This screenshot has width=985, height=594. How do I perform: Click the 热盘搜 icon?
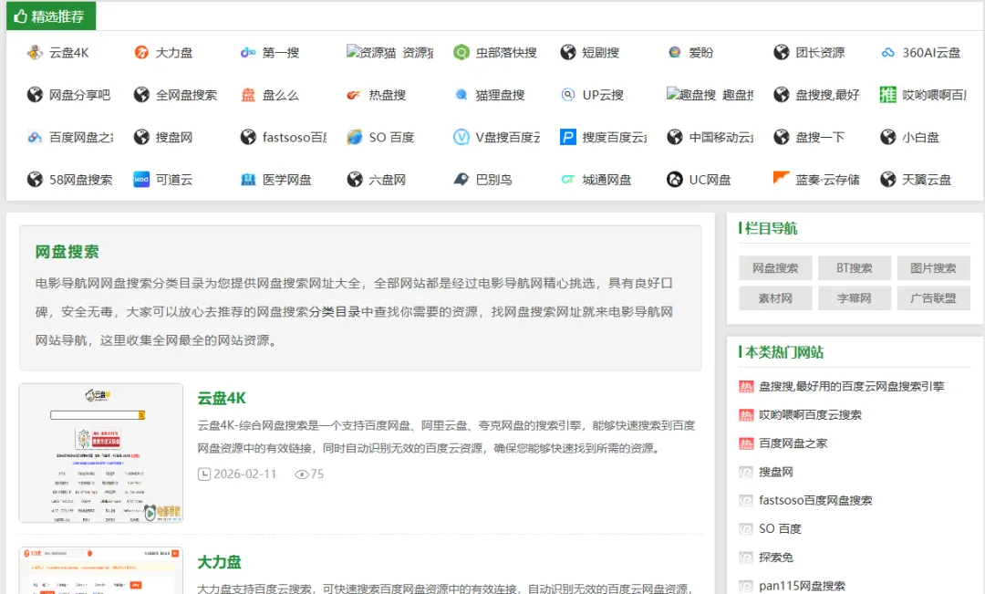[x=354, y=95]
